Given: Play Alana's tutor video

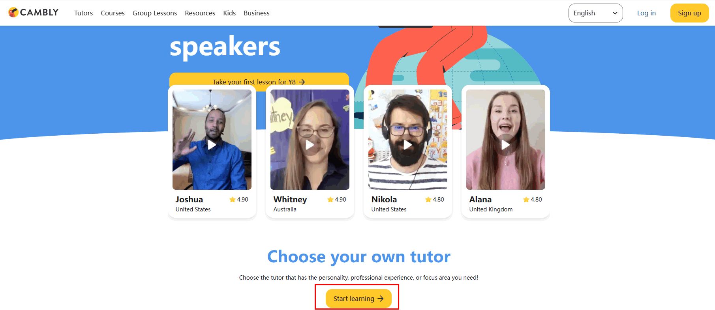Looking at the screenshot, I should click(x=506, y=145).
